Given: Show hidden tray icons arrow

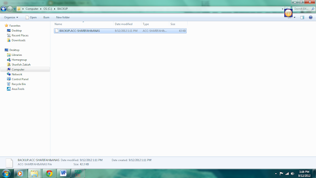Looking at the screenshot, I should point(276,174).
